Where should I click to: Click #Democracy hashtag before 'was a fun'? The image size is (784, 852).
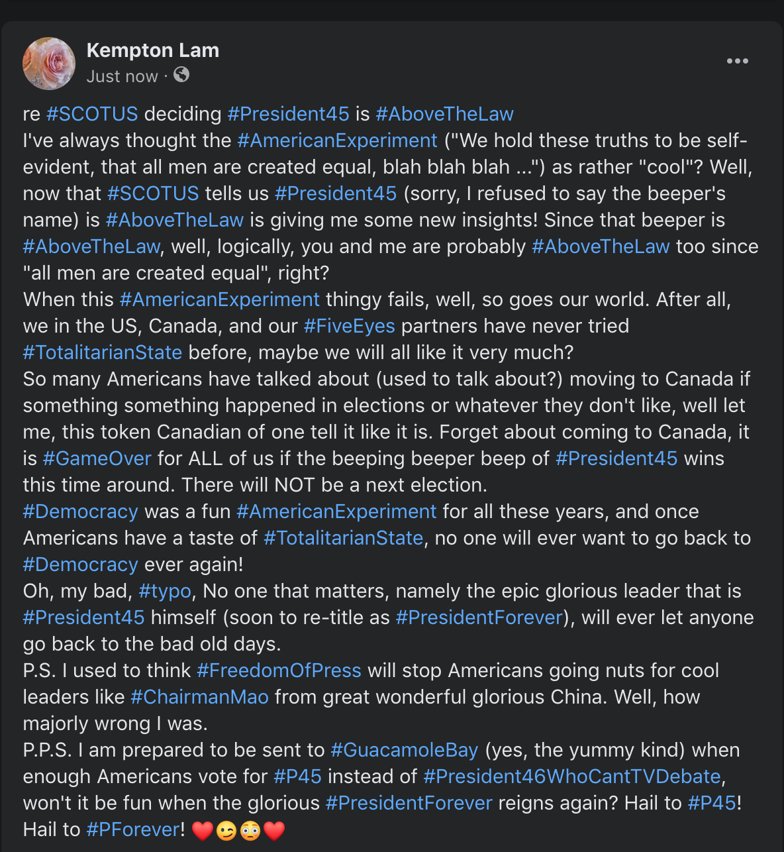click(x=81, y=511)
